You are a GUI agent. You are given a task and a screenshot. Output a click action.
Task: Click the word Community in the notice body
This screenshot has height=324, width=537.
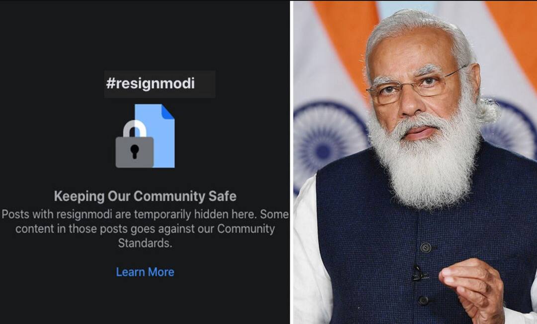[x=246, y=229]
